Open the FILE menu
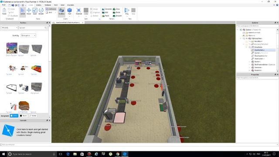This screenshot has height=157, width=279. pos(4,5)
